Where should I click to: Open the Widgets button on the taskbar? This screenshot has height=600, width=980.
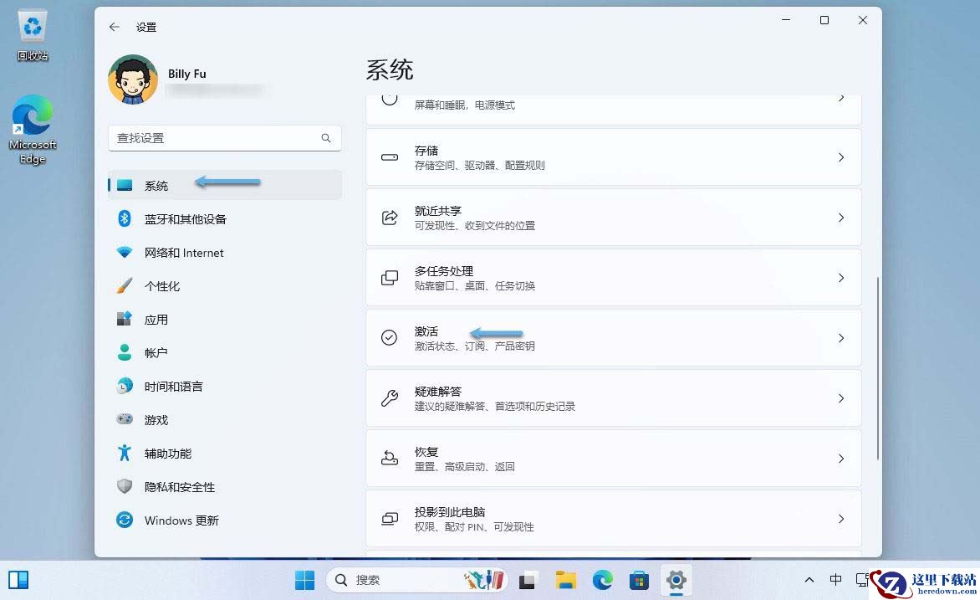18,580
